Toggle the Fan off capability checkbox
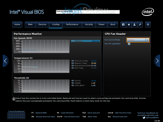163x122 pixels. click(x=129, y=44)
